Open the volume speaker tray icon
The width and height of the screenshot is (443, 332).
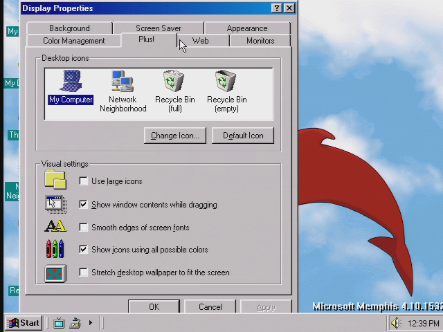click(396, 323)
